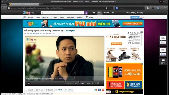Share video on Google Plus icon

point(103,90)
